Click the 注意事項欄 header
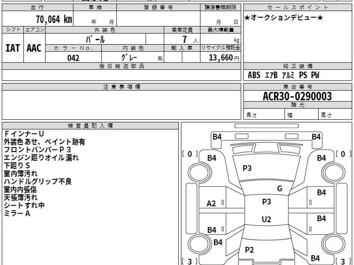The width and height of the screenshot is (354, 265). tap(121, 87)
